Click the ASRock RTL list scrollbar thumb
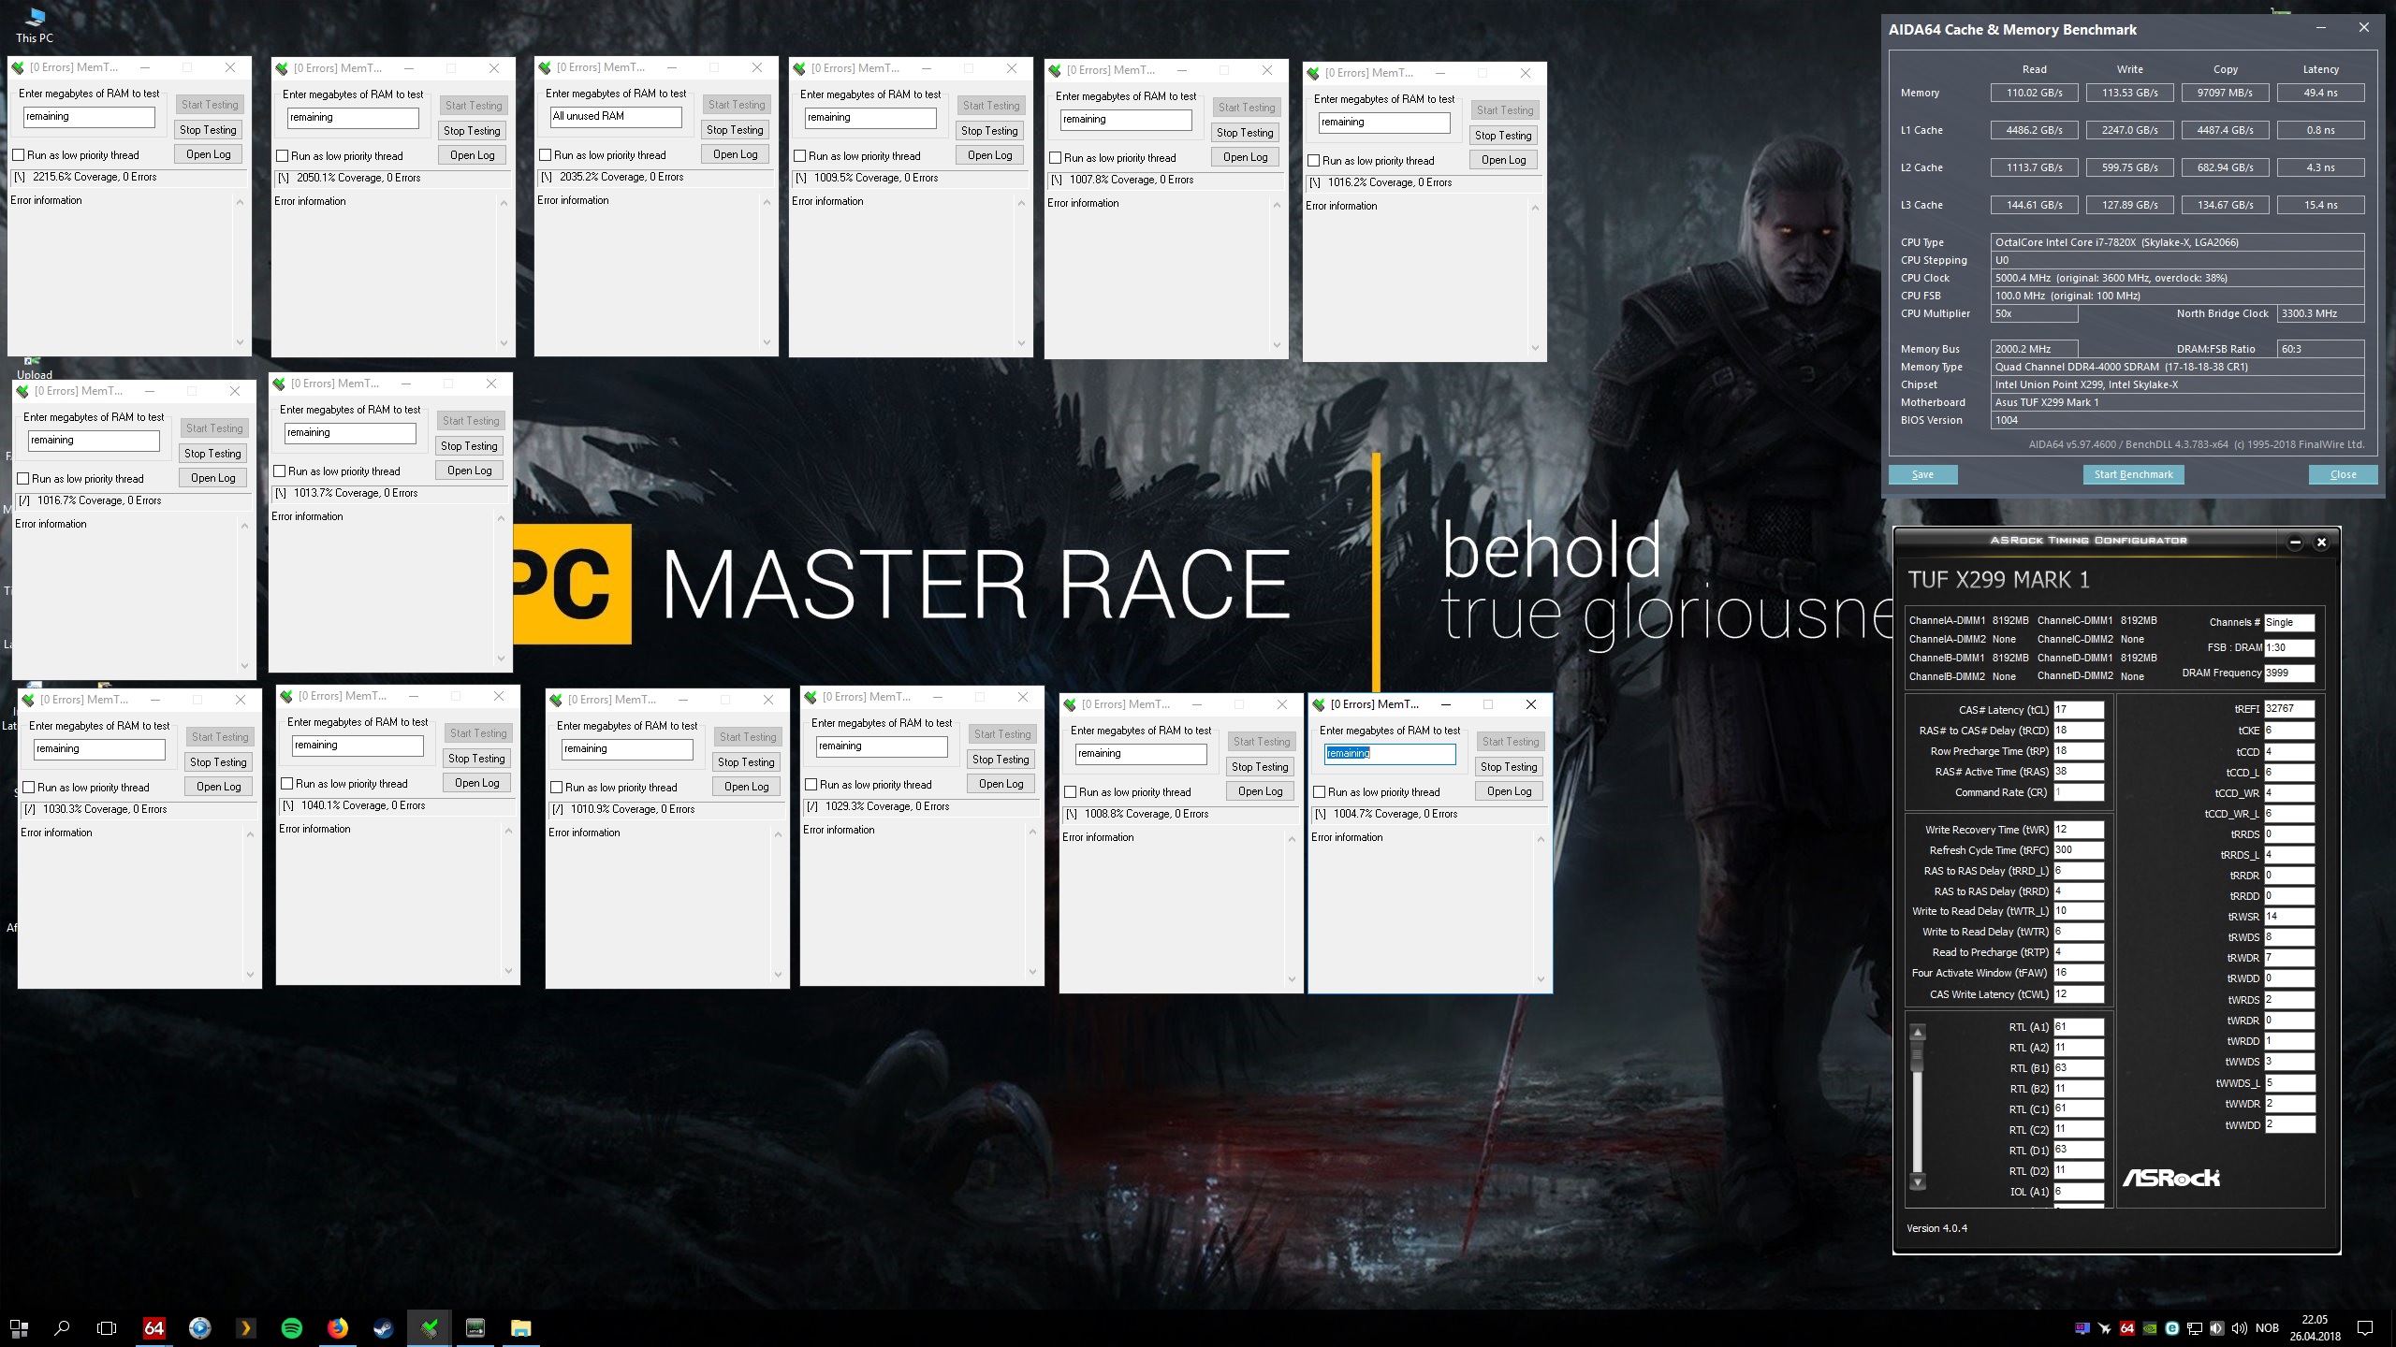2396x1347 pixels. 1918,1056
